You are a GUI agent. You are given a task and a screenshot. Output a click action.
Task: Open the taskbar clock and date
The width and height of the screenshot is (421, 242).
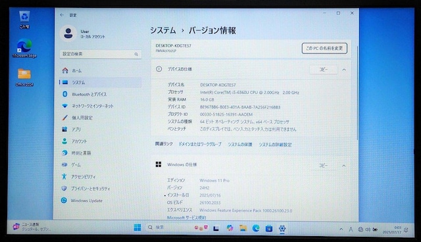[392, 230]
